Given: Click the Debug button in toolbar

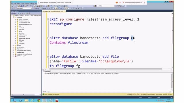Looking at the screenshot, I should coord(43,8).
